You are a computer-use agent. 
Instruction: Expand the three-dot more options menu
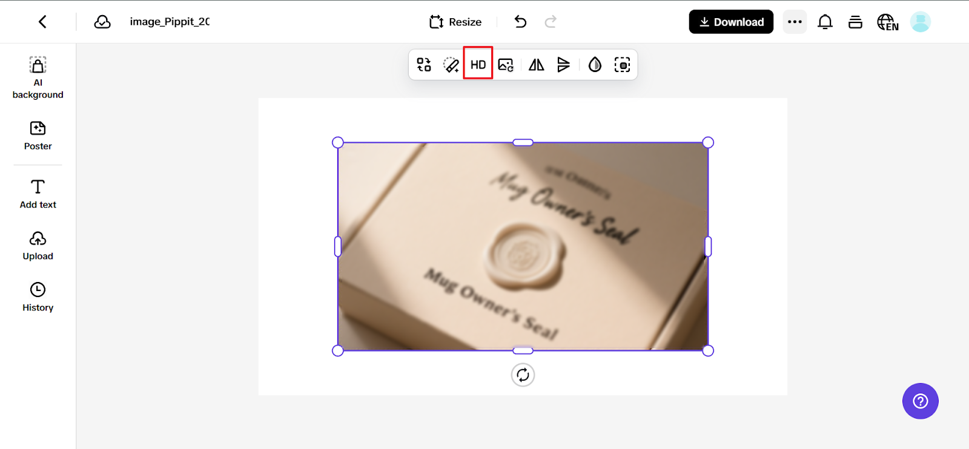point(795,22)
